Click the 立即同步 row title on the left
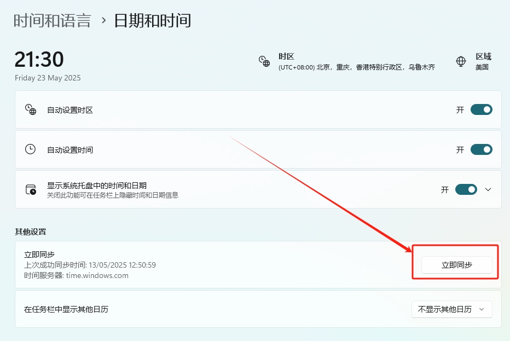This screenshot has width=510, height=341. [x=39, y=255]
